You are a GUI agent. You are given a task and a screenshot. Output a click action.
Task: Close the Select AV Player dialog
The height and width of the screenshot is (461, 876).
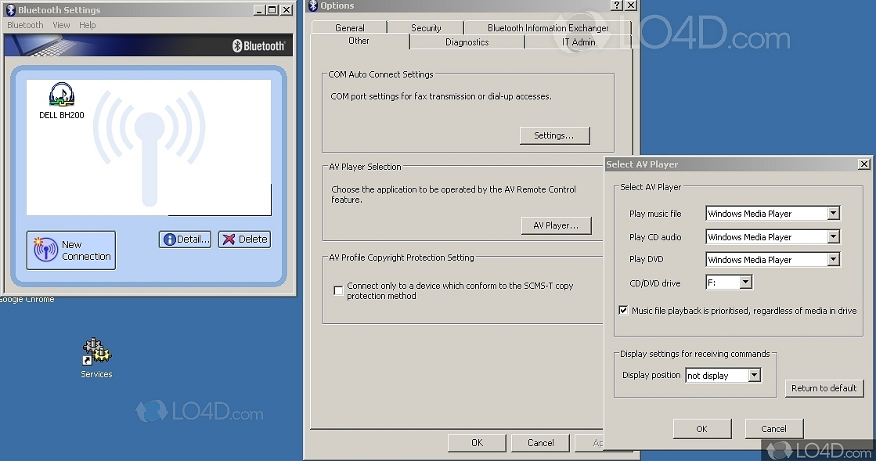tap(863, 164)
